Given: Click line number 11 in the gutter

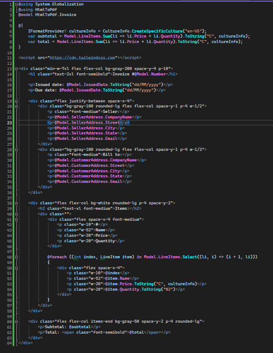Looking at the screenshot, I should pos(9,58).
